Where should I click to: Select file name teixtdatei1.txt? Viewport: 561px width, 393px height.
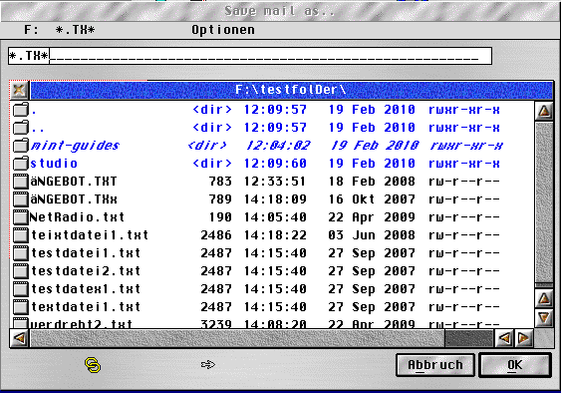tap(90, 235)
